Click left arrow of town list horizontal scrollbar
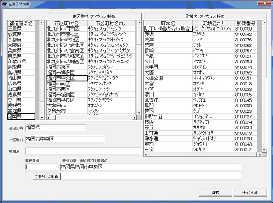273x203 pixels. point(146,154)
